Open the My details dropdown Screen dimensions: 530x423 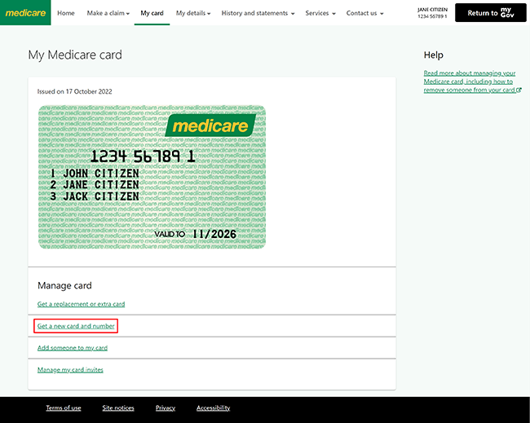[x=193, y=13]
